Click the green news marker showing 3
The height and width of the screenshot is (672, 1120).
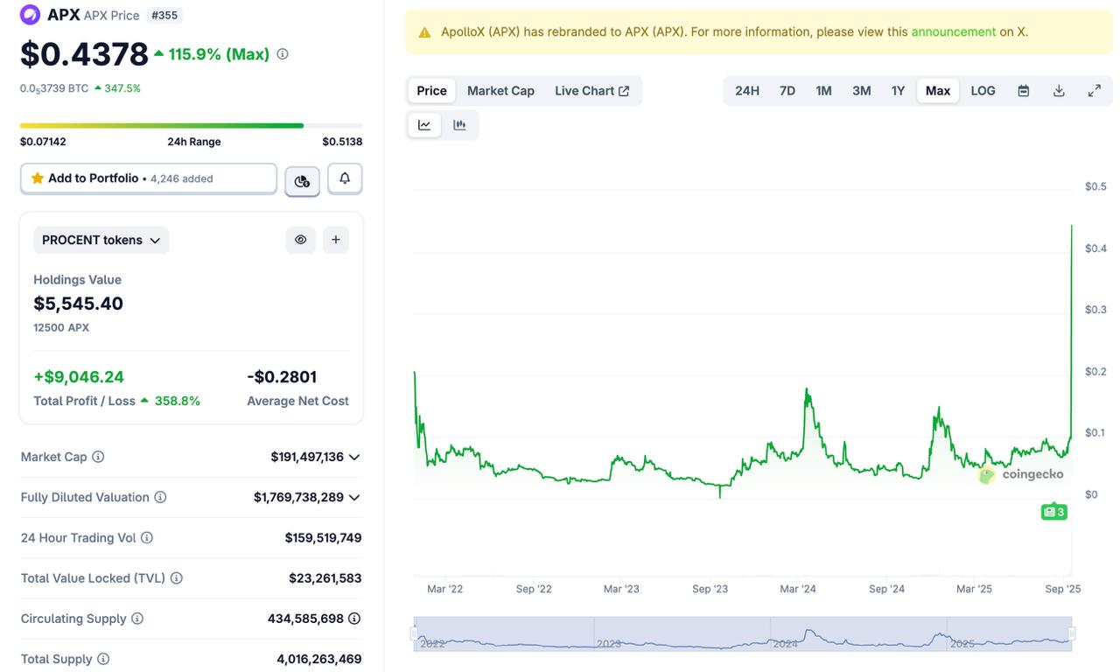[x=1054, y=512]
